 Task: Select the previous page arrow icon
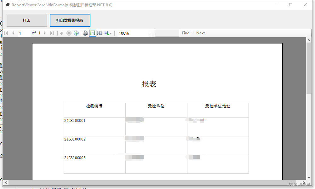tap(13, 33)
